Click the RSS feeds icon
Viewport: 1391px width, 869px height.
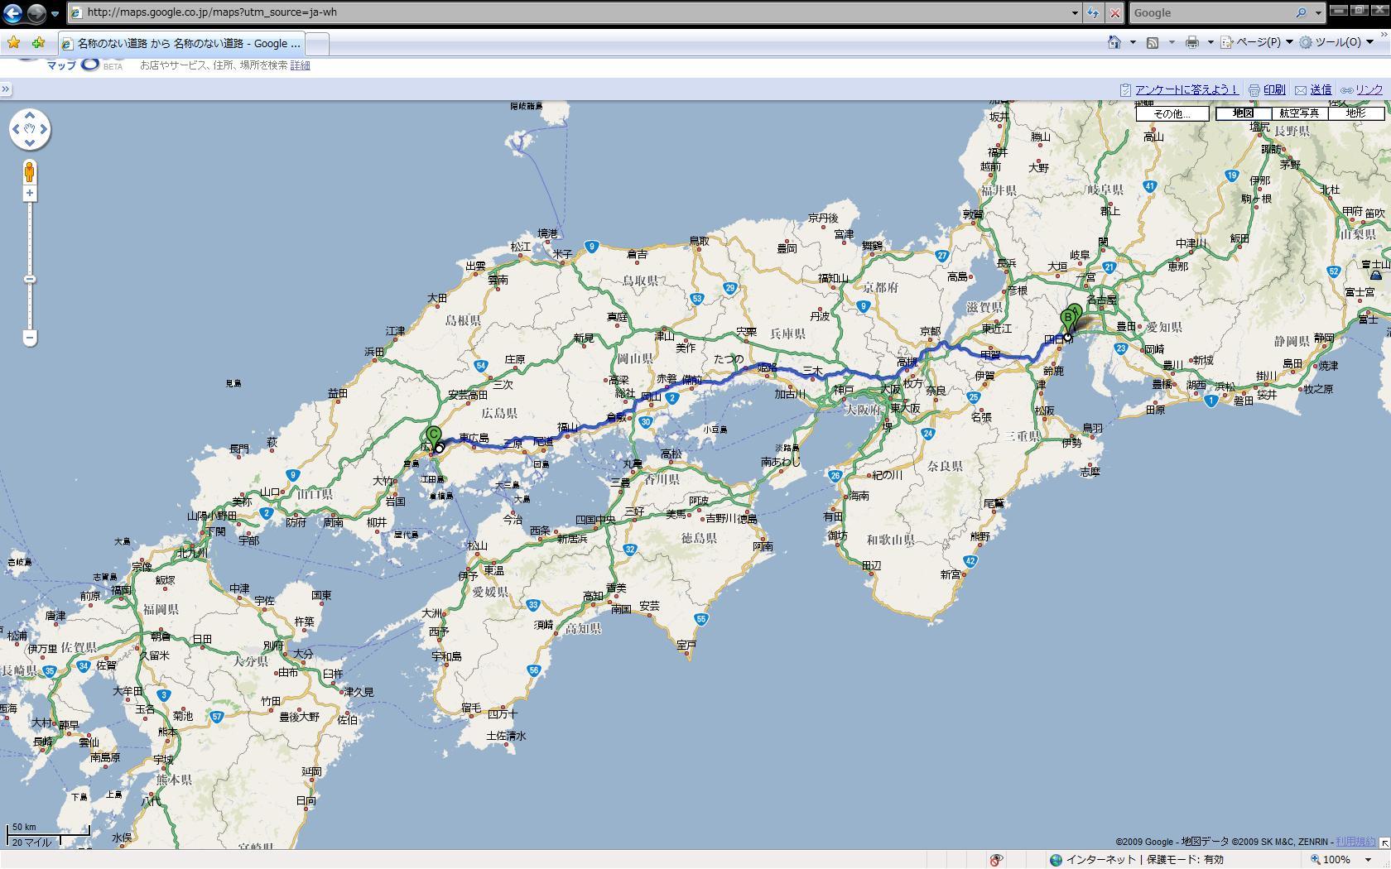click(1152, 42)
